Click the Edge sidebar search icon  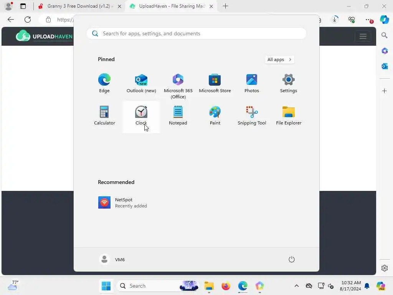tap(385, 35)
